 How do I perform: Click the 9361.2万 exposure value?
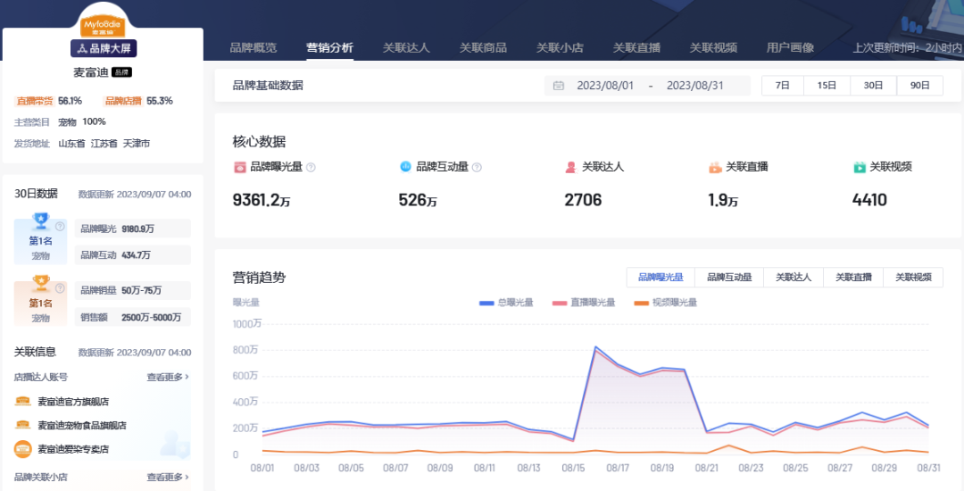click(x=262, y=200)
